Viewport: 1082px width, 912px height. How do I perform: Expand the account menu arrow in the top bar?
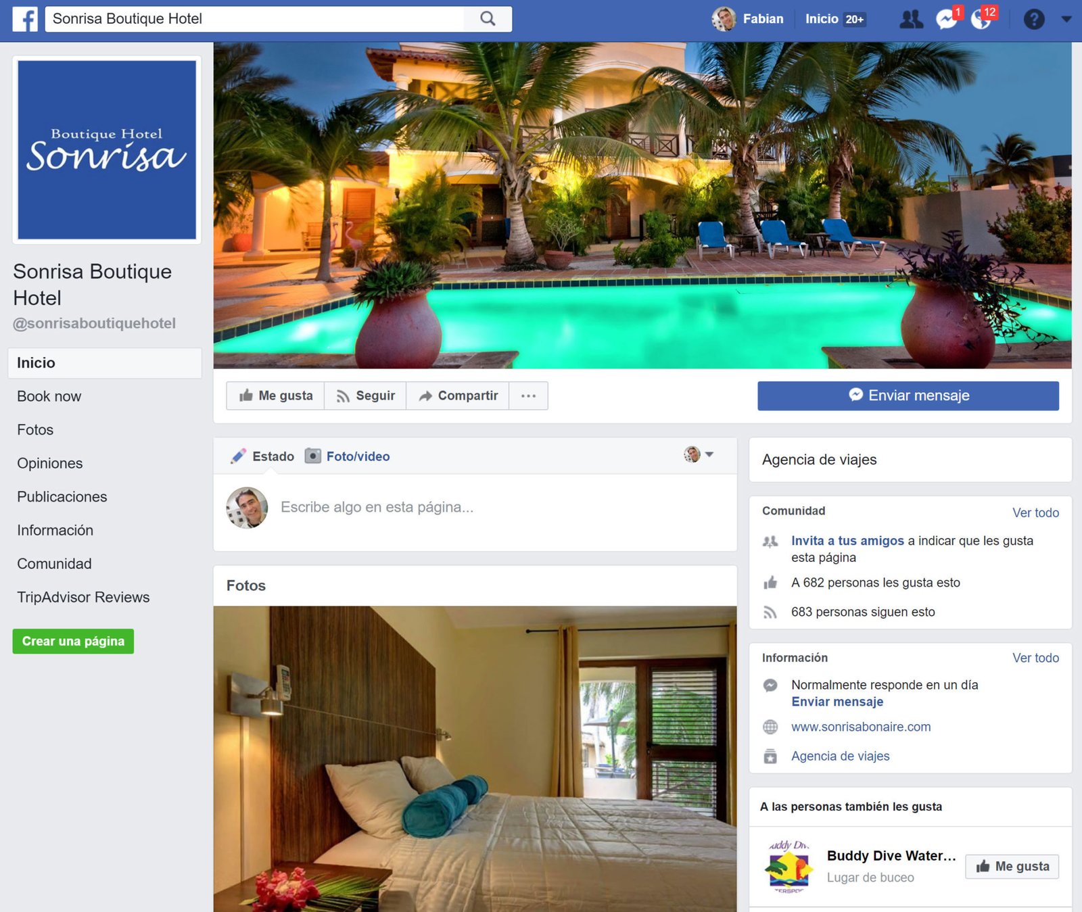(1066, 19)
